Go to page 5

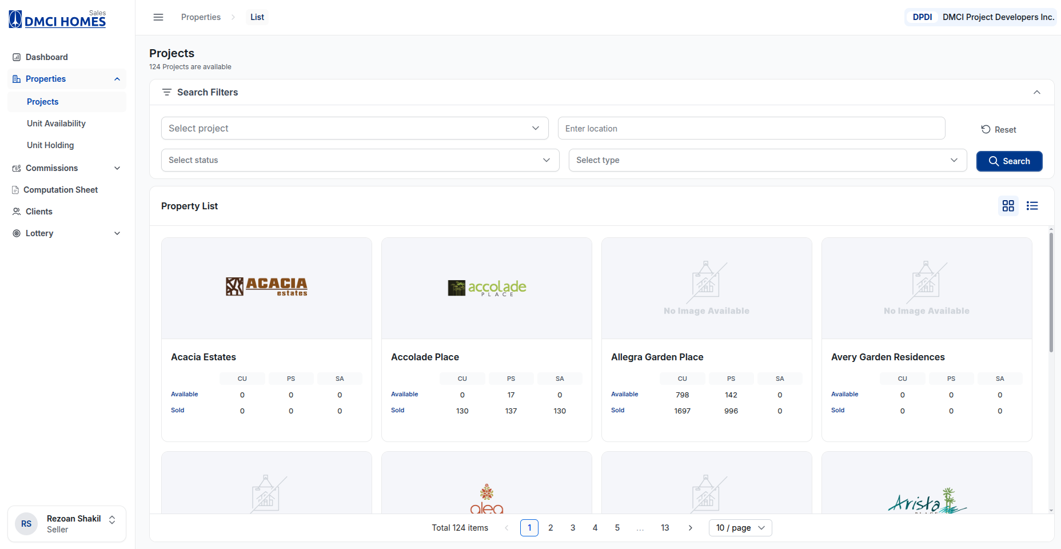click(617, 528)
